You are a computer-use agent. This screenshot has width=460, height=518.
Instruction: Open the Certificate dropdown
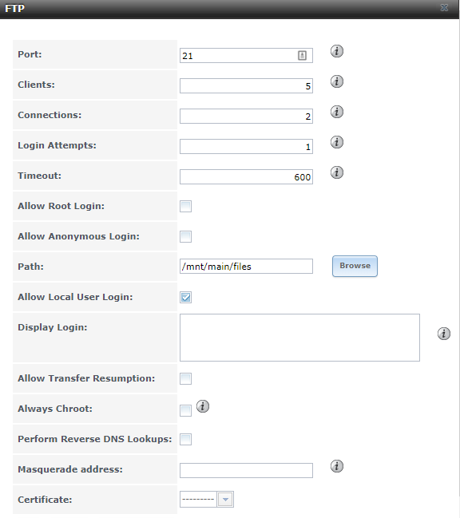pyautogui.click(x=207, y=499)
